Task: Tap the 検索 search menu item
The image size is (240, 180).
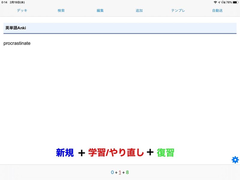Action: pyautogui.click(x=61, y=10)
